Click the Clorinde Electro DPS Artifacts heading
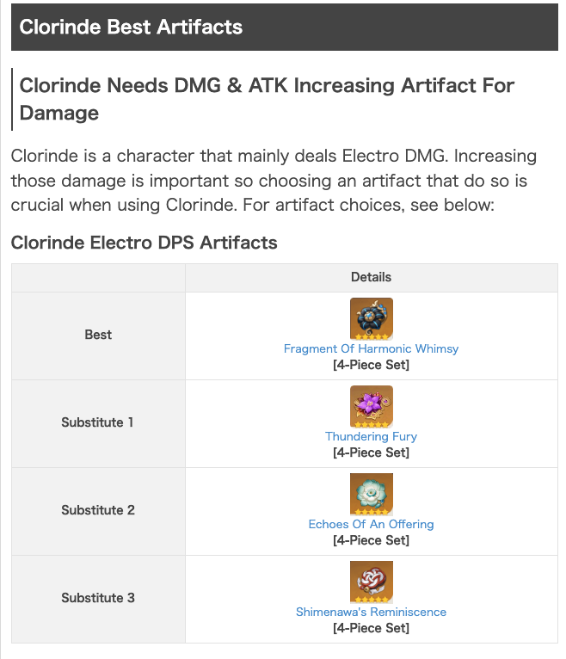This screenshot has height=659, width=566. pos(144,243)
